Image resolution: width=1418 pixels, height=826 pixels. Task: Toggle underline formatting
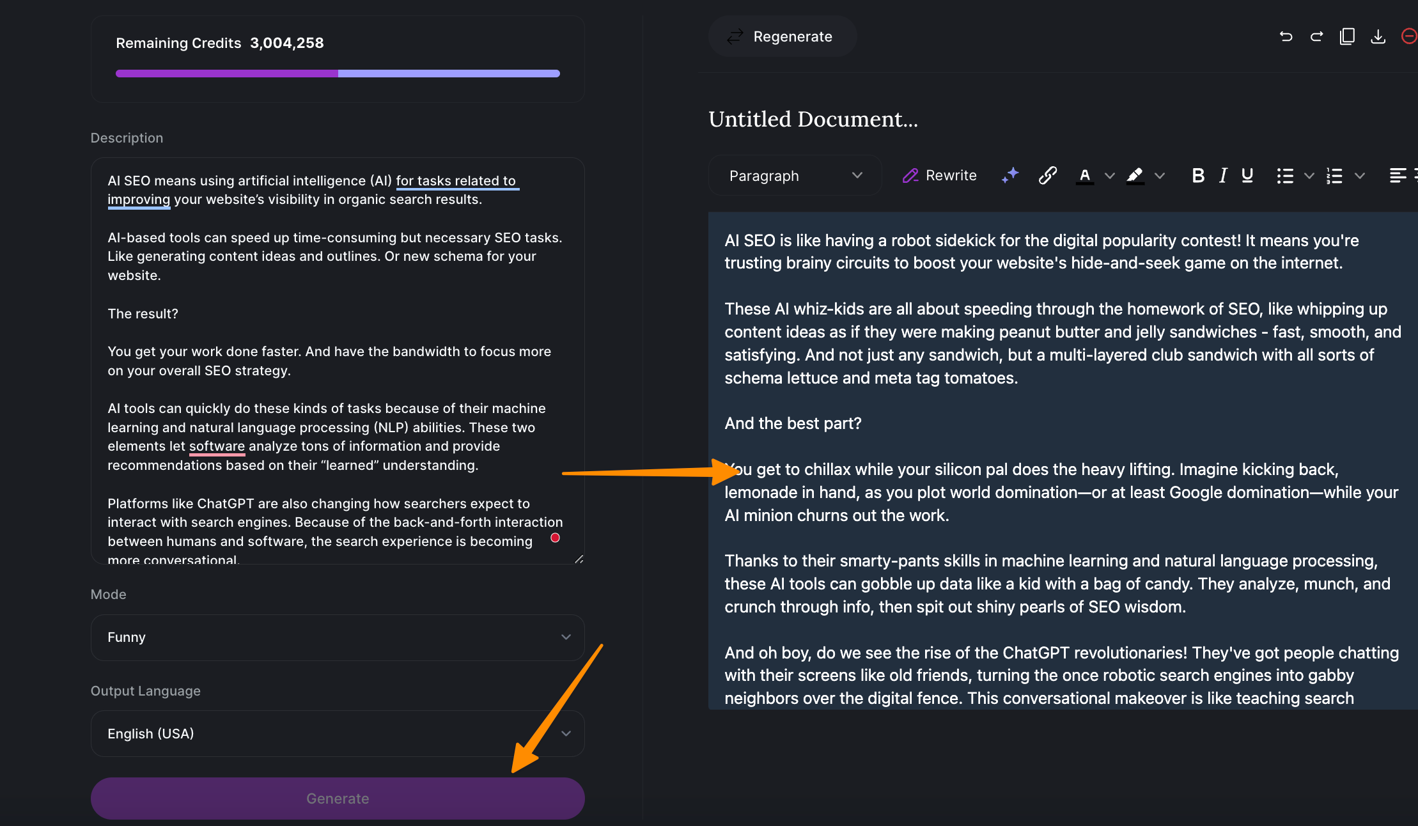(x=1247, y=175)
